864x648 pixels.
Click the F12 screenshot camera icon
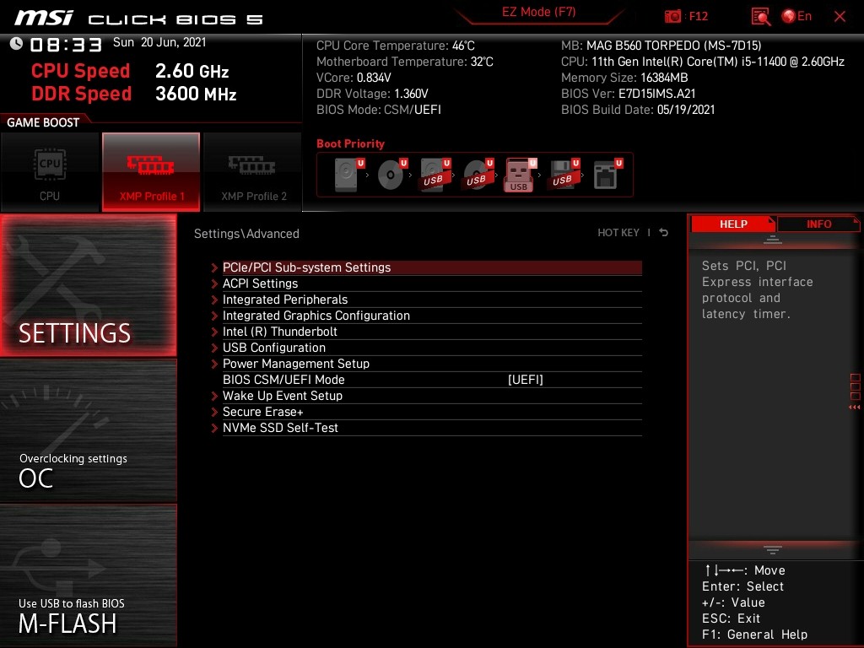(x=673, y=16)
